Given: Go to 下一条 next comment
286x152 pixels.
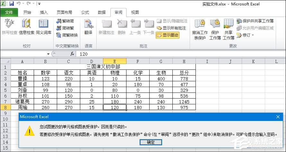Looking at the screenshot, I should pyautogui.click(x=149, y=27).
